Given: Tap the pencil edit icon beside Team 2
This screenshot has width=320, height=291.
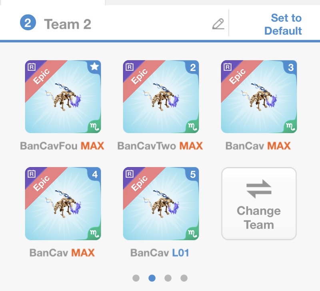Looking at the screenshot, I should [x=218, y=24].
